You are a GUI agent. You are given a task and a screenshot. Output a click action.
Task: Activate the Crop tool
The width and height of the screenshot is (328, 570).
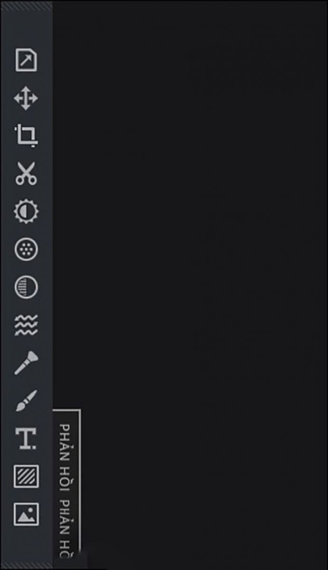[26, 136]
